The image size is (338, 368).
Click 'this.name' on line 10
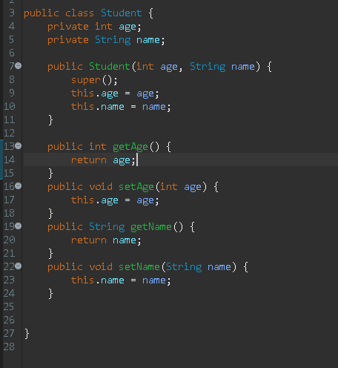(x=98, y=107)
